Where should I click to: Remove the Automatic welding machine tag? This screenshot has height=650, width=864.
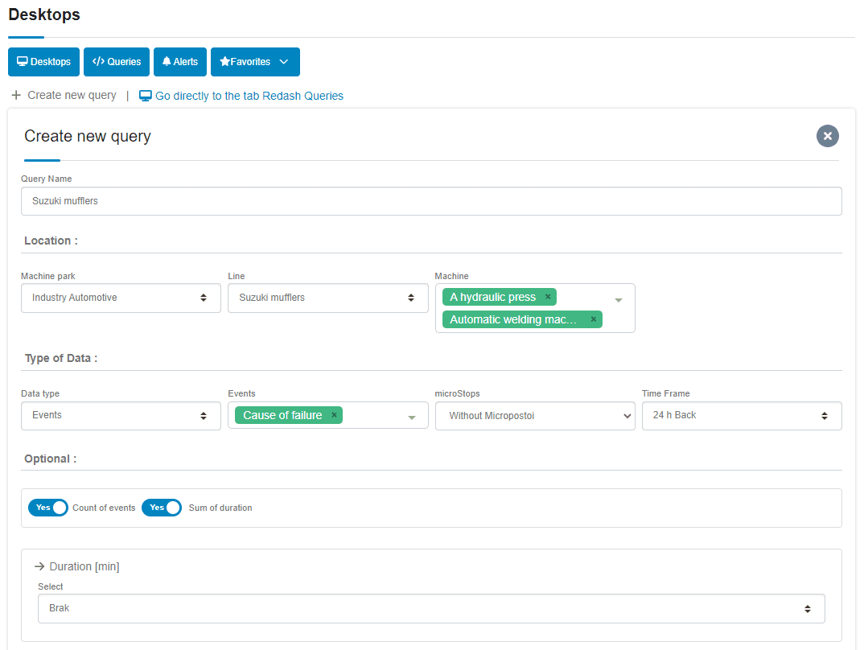click(x=594, y=319)
